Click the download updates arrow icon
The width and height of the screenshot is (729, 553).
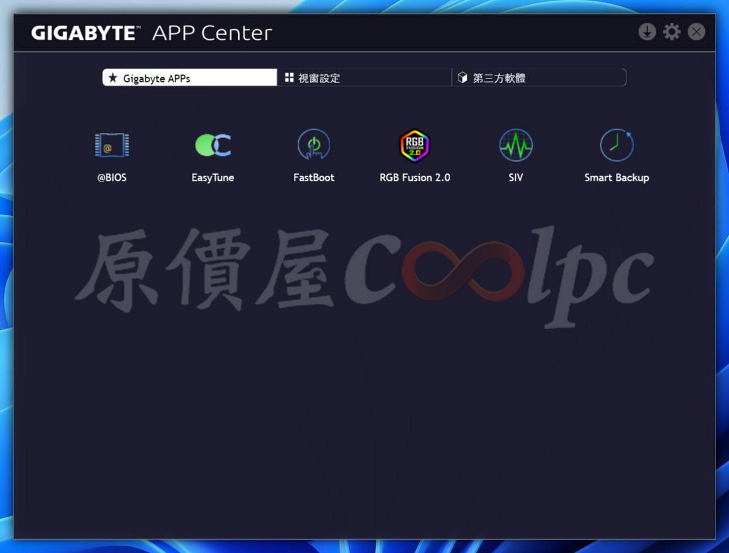coord(647,32)
